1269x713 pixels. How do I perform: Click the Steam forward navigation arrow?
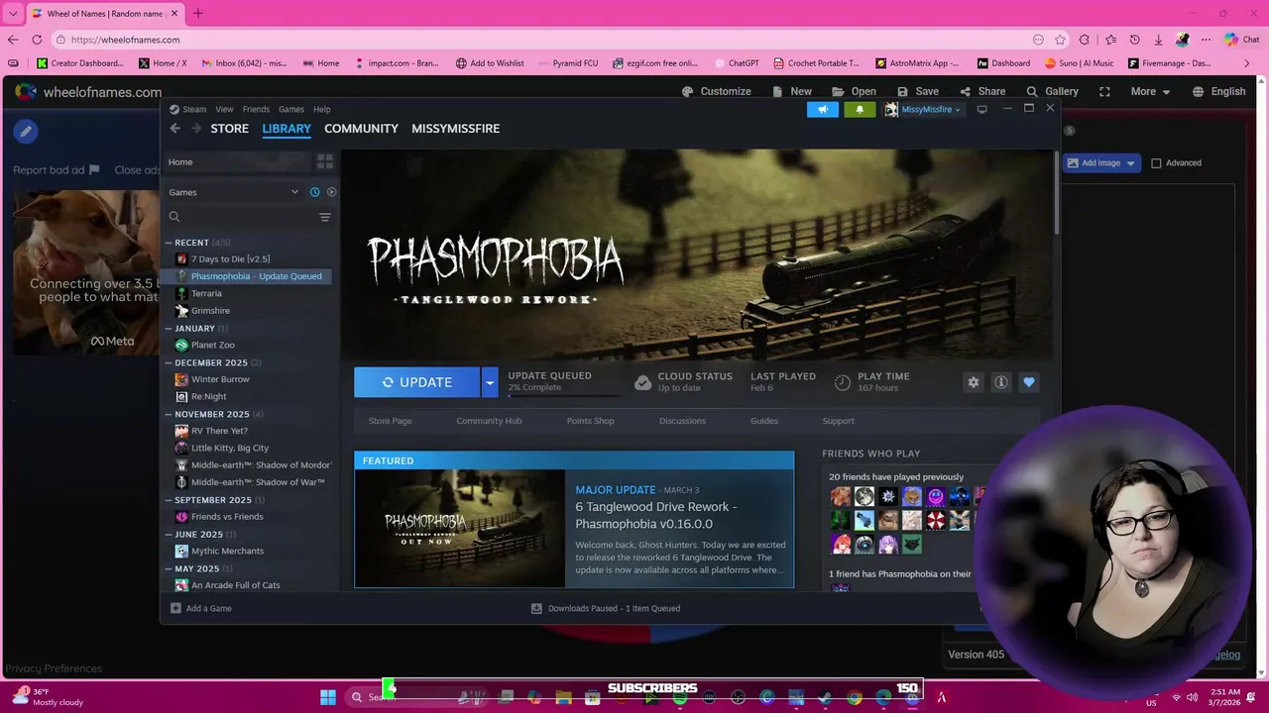(195, 129)
